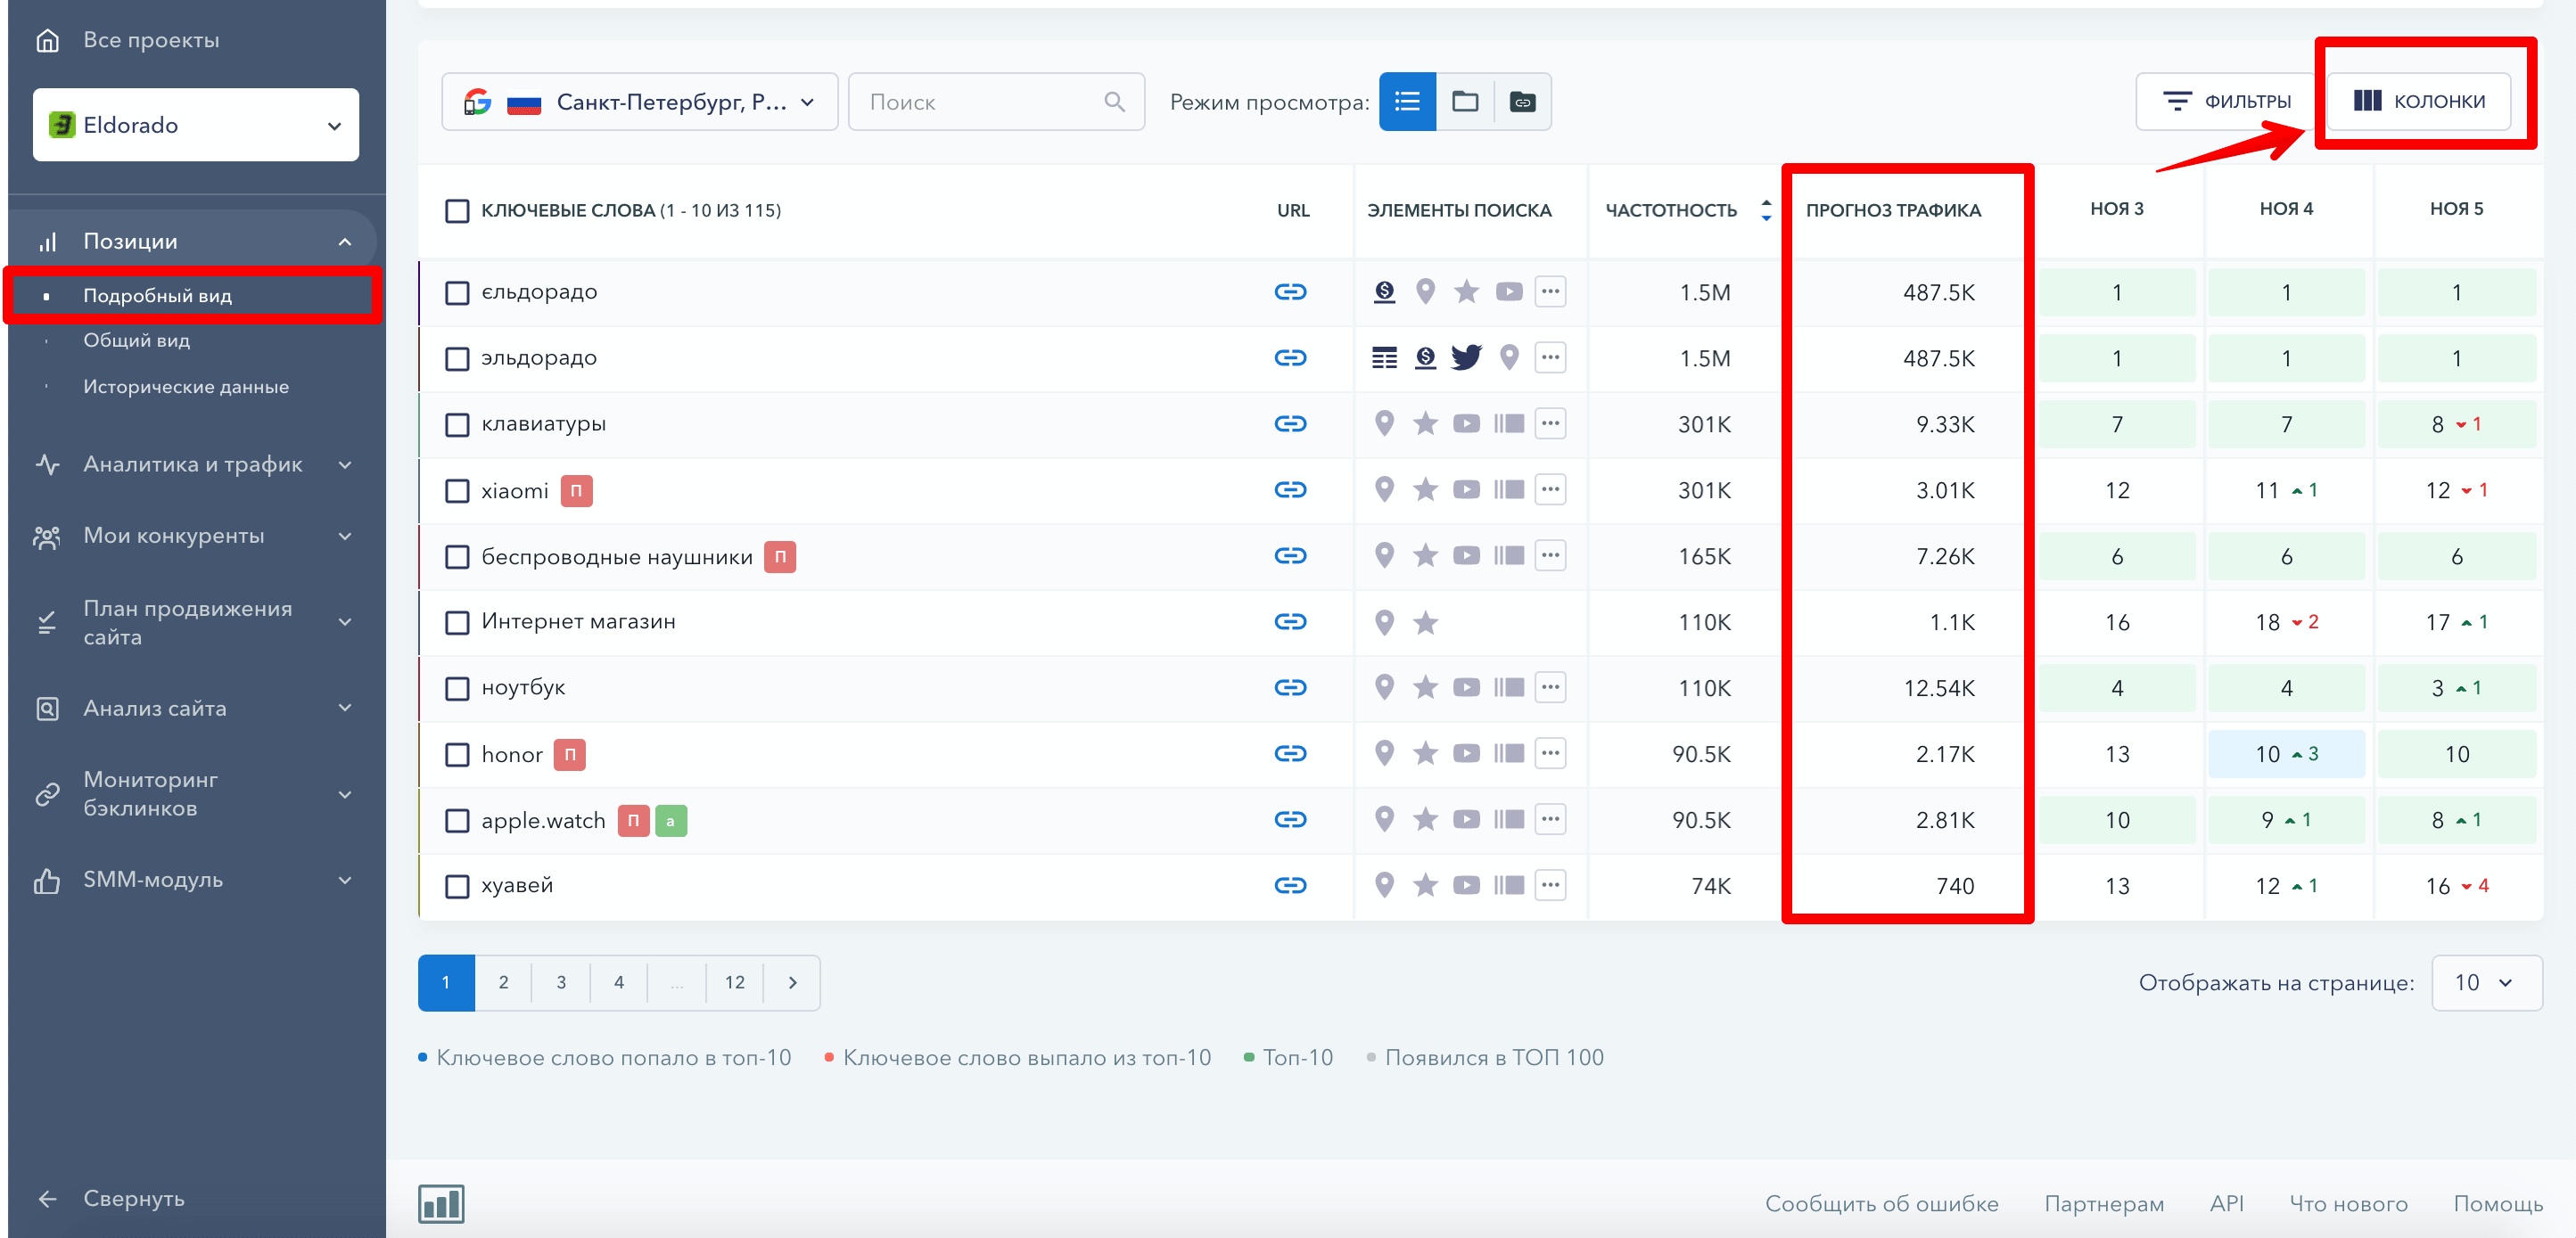The width and height of the screenshot is (2576, 1238).
Task: Check the клавиатуры keyword checkbox
Action: [x=457, y=424]
